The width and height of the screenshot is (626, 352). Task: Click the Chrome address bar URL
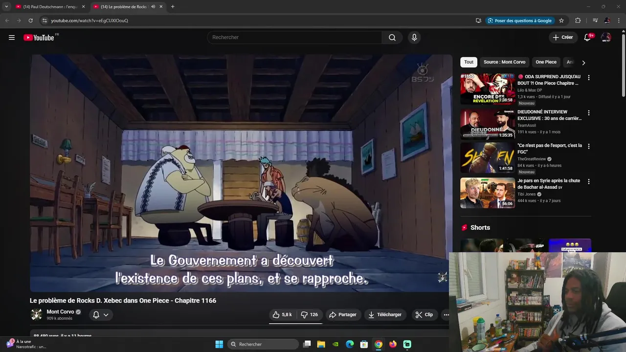89,21
